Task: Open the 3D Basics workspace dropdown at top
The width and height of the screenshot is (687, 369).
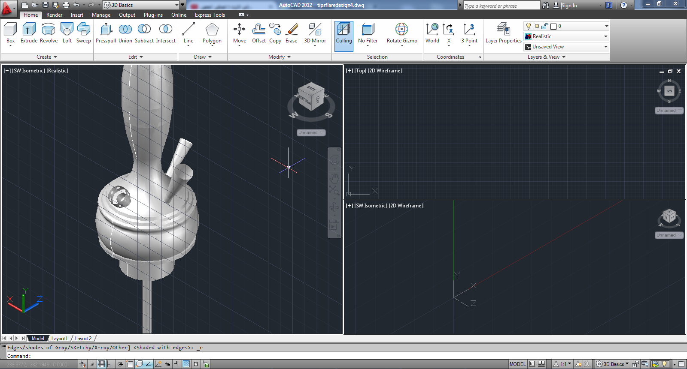Action: pyautogui.click(x=141, y=5)
